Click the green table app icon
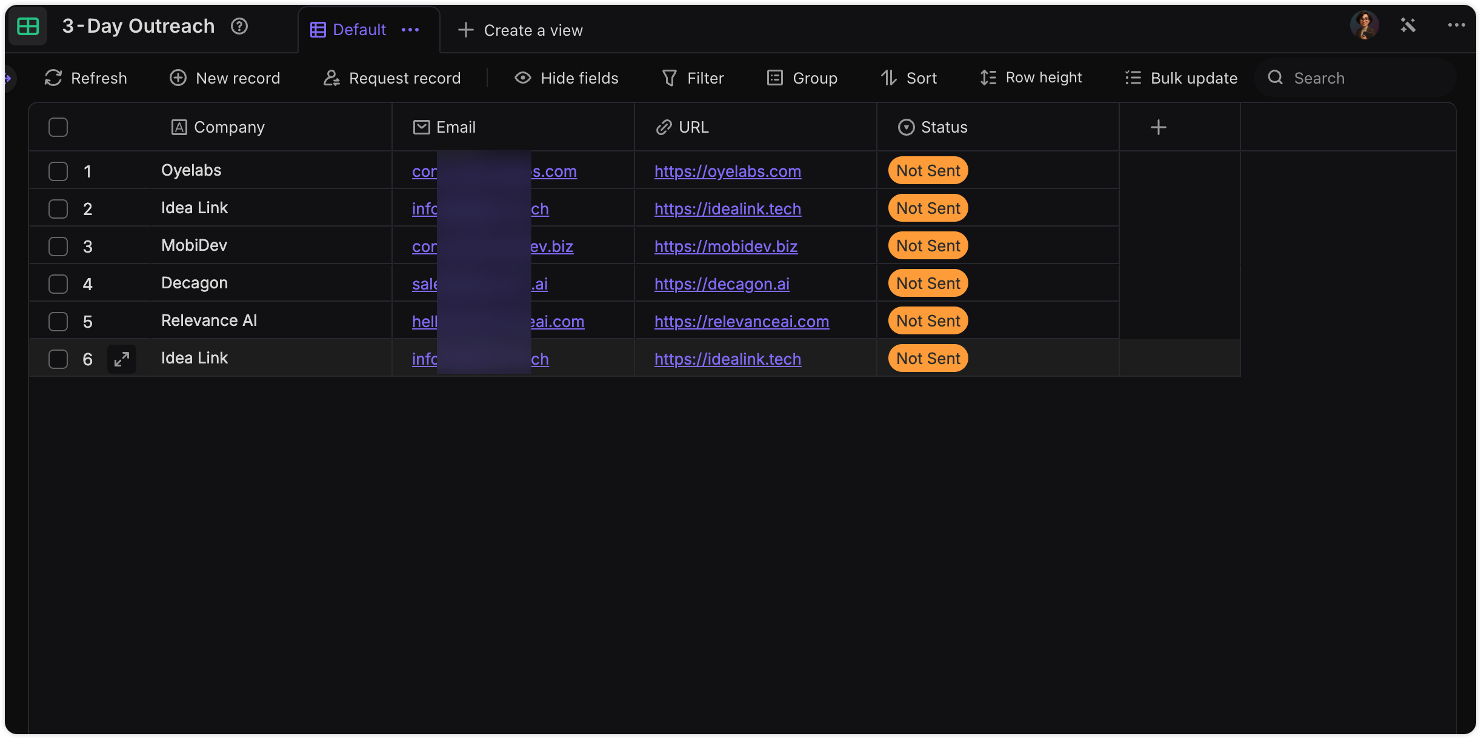 pyautogui.click(x=28, y=26)
